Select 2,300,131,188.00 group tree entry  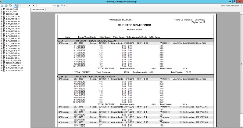pyautogui.click(x=13, y=58)
